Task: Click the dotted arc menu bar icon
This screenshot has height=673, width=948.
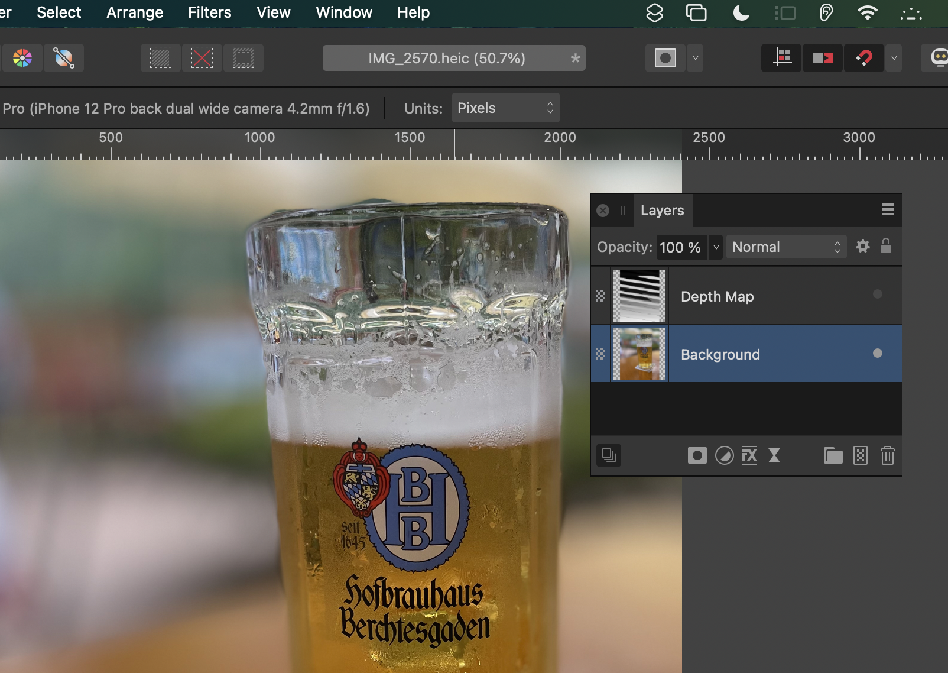Action: (x=911, y=14)
